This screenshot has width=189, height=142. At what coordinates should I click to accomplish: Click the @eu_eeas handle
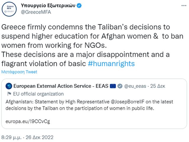[136, 86]
